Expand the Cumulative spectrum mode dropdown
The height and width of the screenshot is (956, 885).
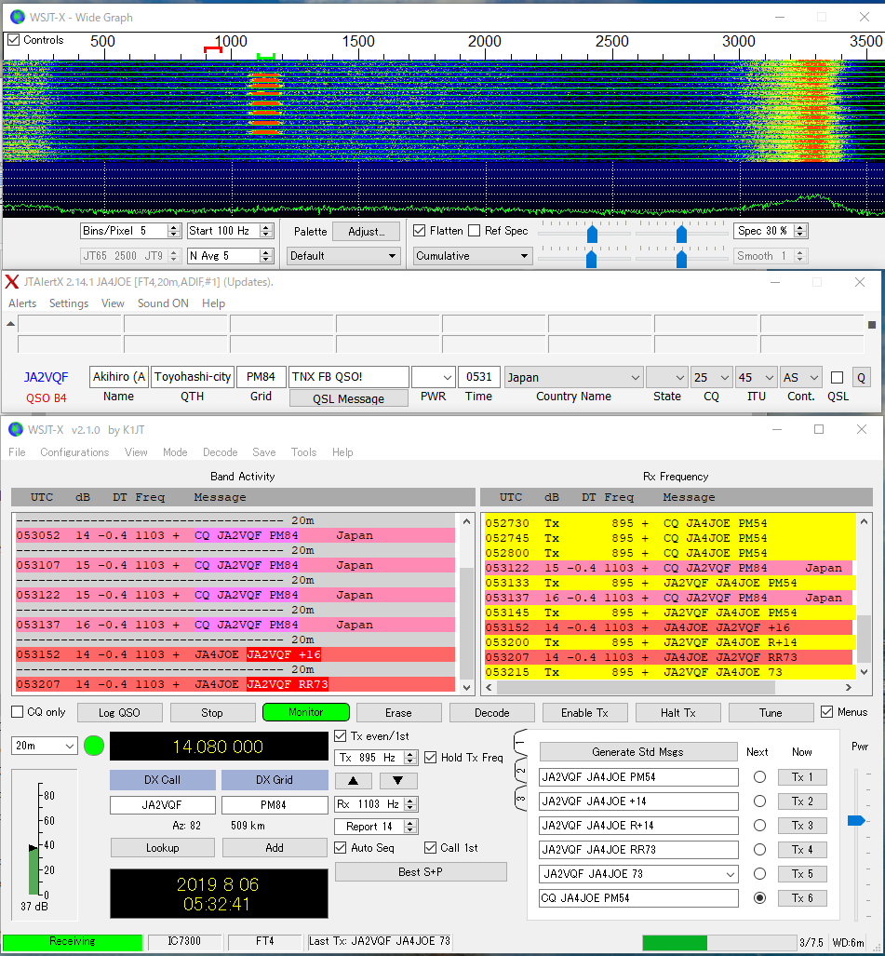tap(472, 256)
